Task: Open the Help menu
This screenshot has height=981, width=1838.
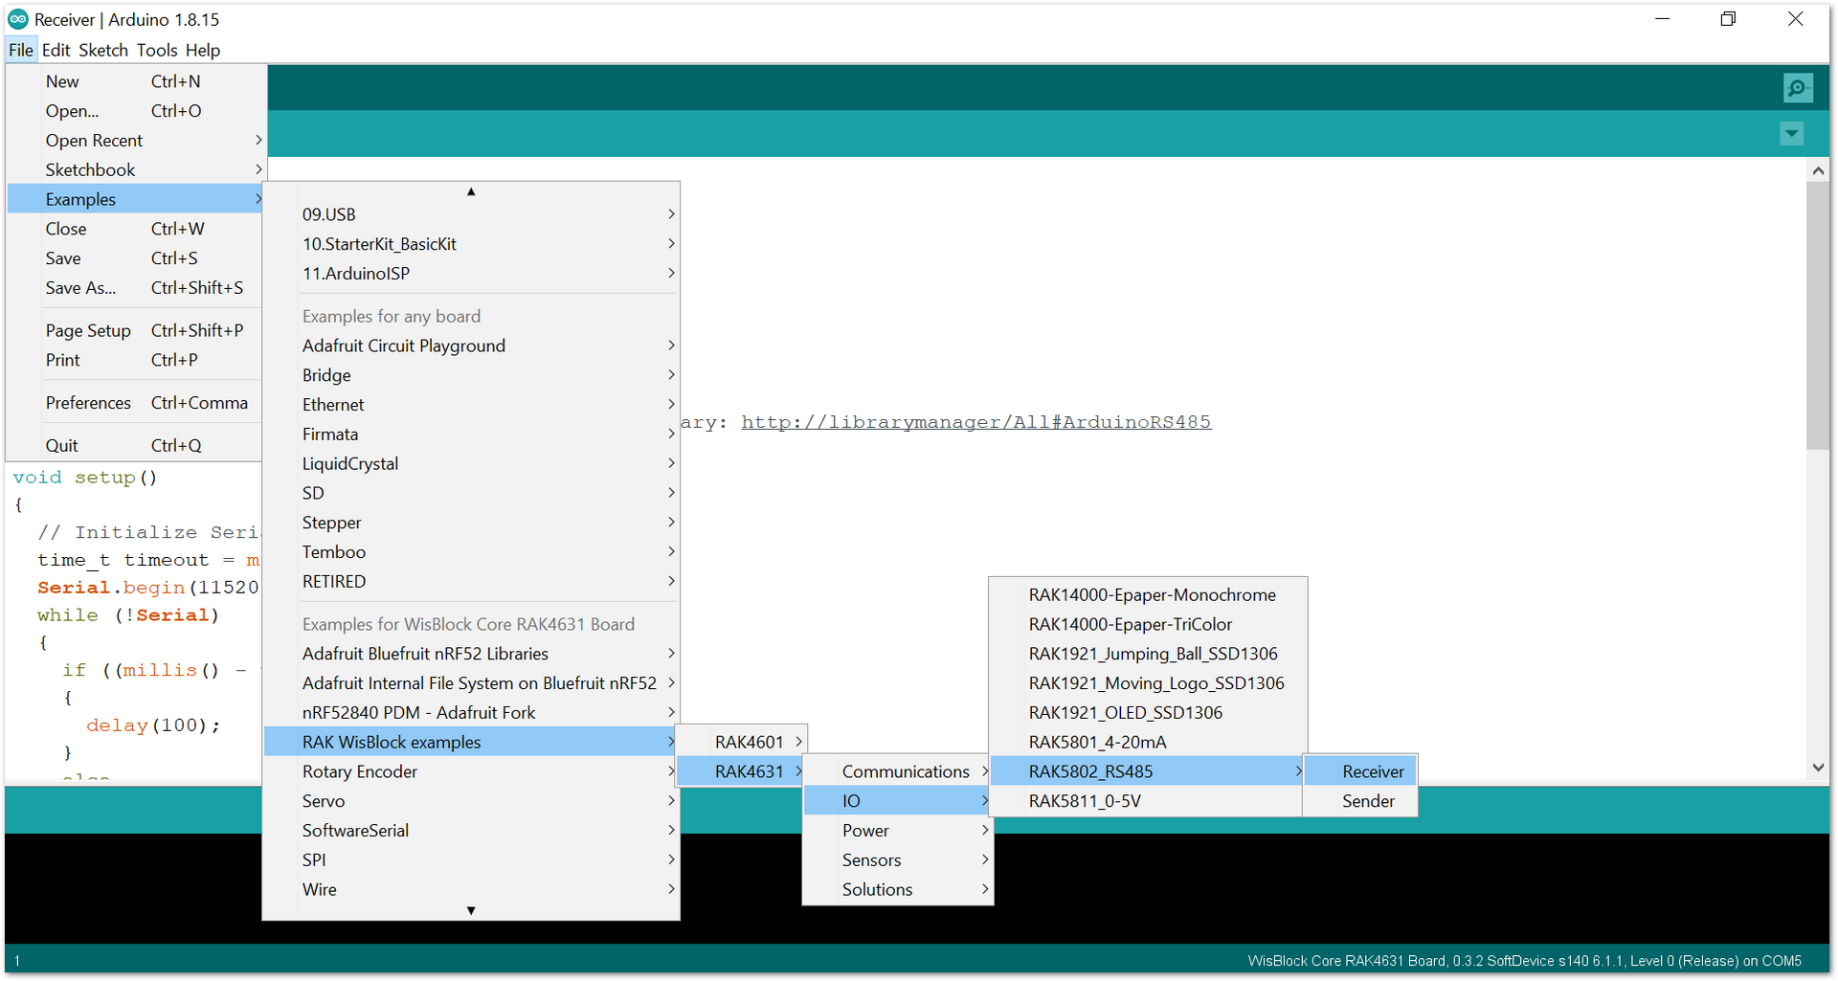Action: (x=203, y=50)
